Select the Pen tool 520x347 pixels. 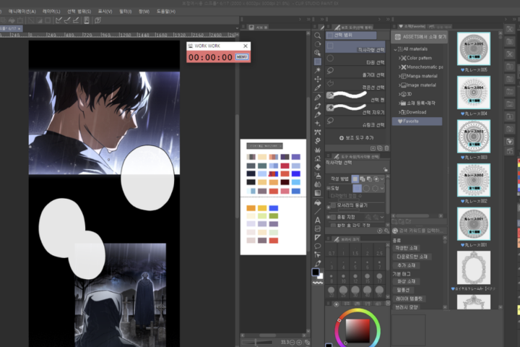point(317,98)
